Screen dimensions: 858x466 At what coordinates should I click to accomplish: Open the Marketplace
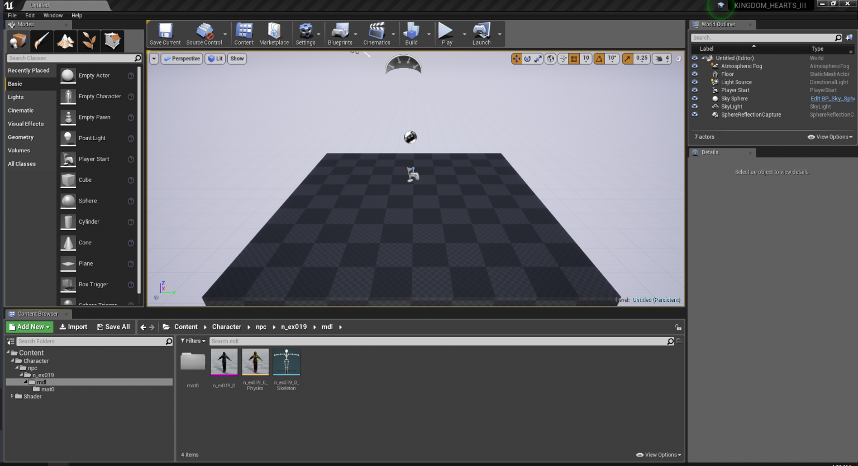[274, 33]
